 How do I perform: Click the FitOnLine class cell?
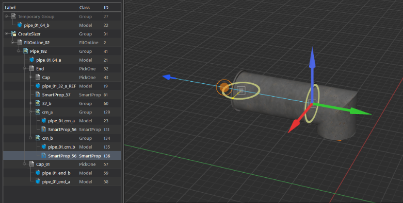pyautogui.click(x=89, y=43)
